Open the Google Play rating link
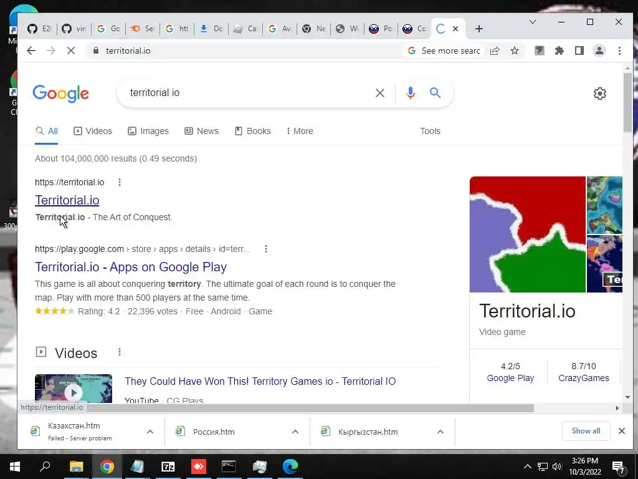The width and height of the screenshot is (638, 479). point(510,378)
